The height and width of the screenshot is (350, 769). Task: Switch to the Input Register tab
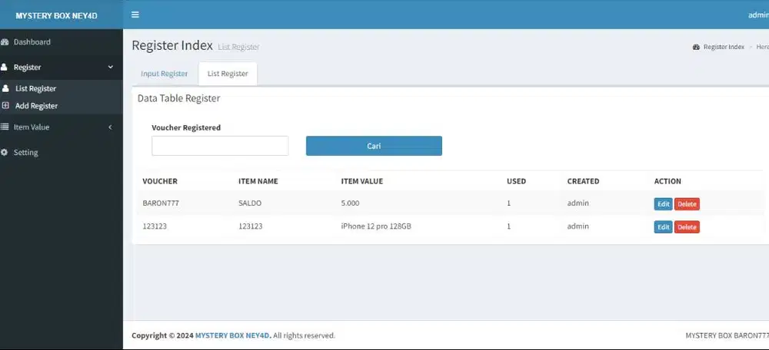(x=165, y=74)
